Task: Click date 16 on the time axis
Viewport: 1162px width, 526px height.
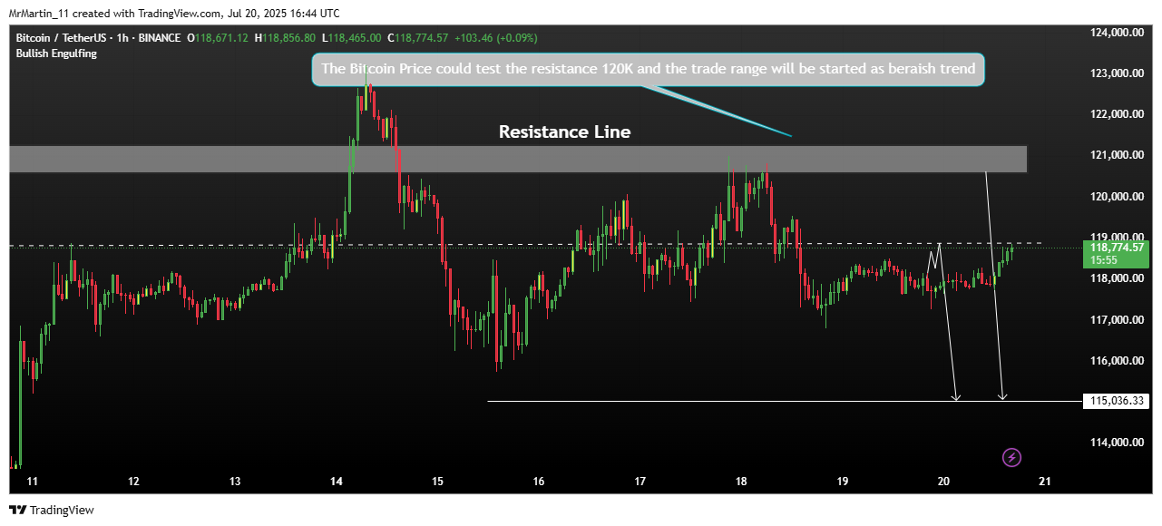Action: coord(539,482)
